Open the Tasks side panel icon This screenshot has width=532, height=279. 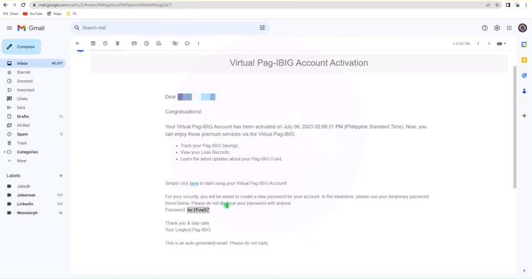coord(524,75)
